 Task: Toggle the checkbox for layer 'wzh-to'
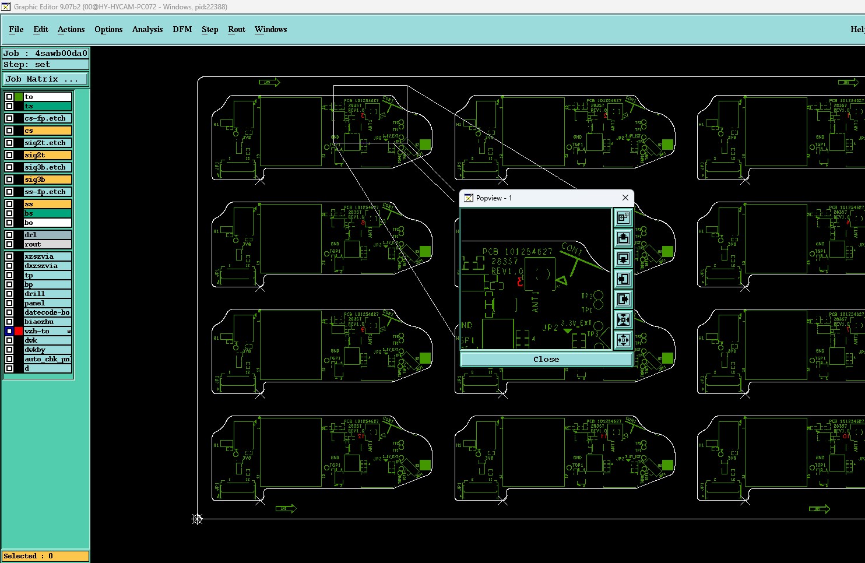coord(9,331)
